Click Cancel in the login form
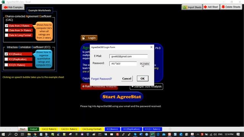244x137 pixels. coord(127,79)
